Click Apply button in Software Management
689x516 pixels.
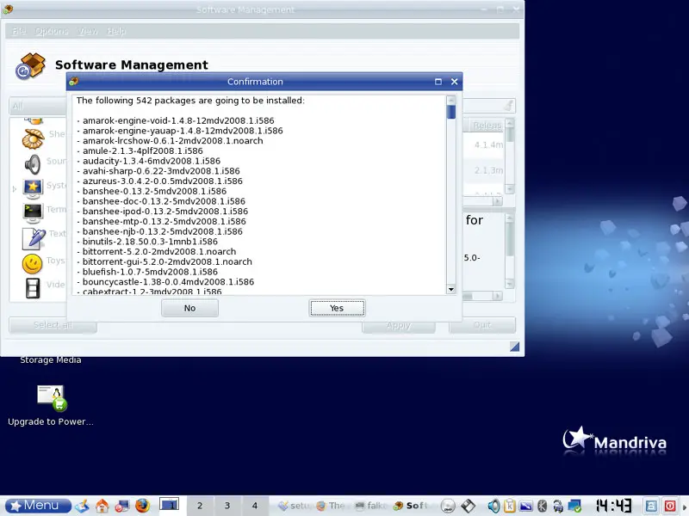[x=399, y=326]
